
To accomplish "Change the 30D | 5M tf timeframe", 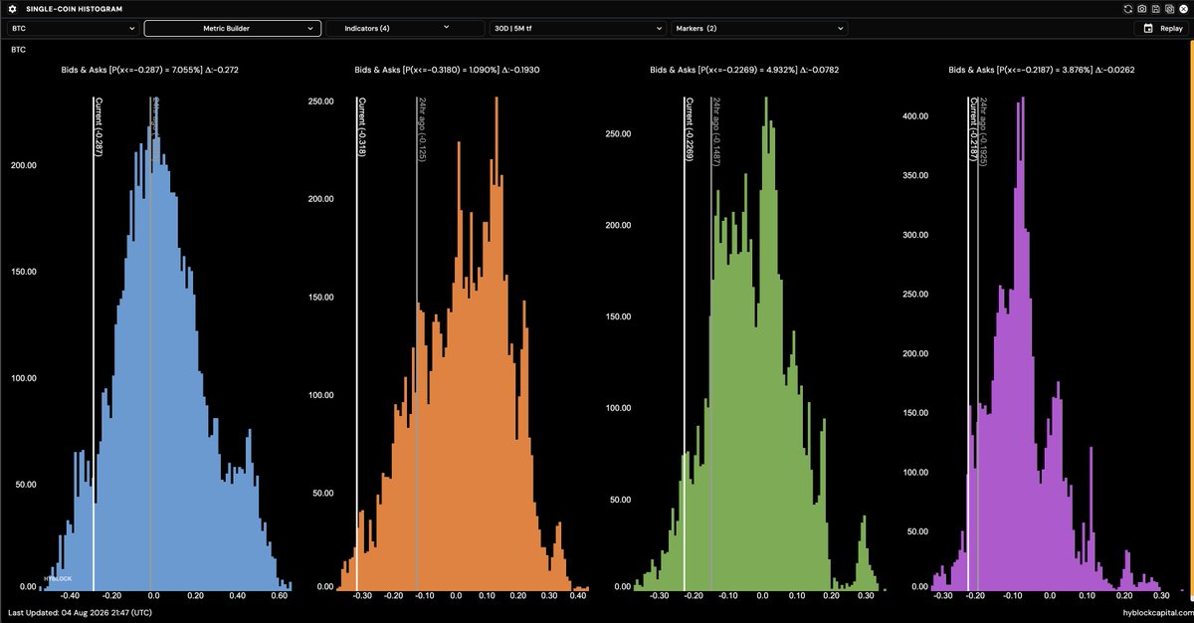I will click(x=577, y=29).
